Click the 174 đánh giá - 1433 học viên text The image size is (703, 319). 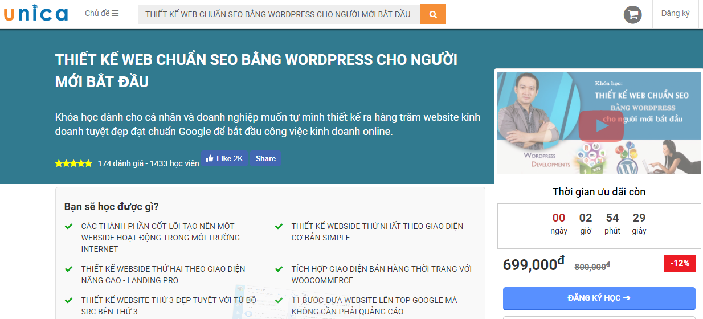[x=149, y=163]
